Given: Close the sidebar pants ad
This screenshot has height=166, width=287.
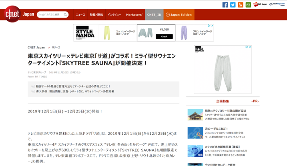Looking at the screenshot, I should coord(250,47).
